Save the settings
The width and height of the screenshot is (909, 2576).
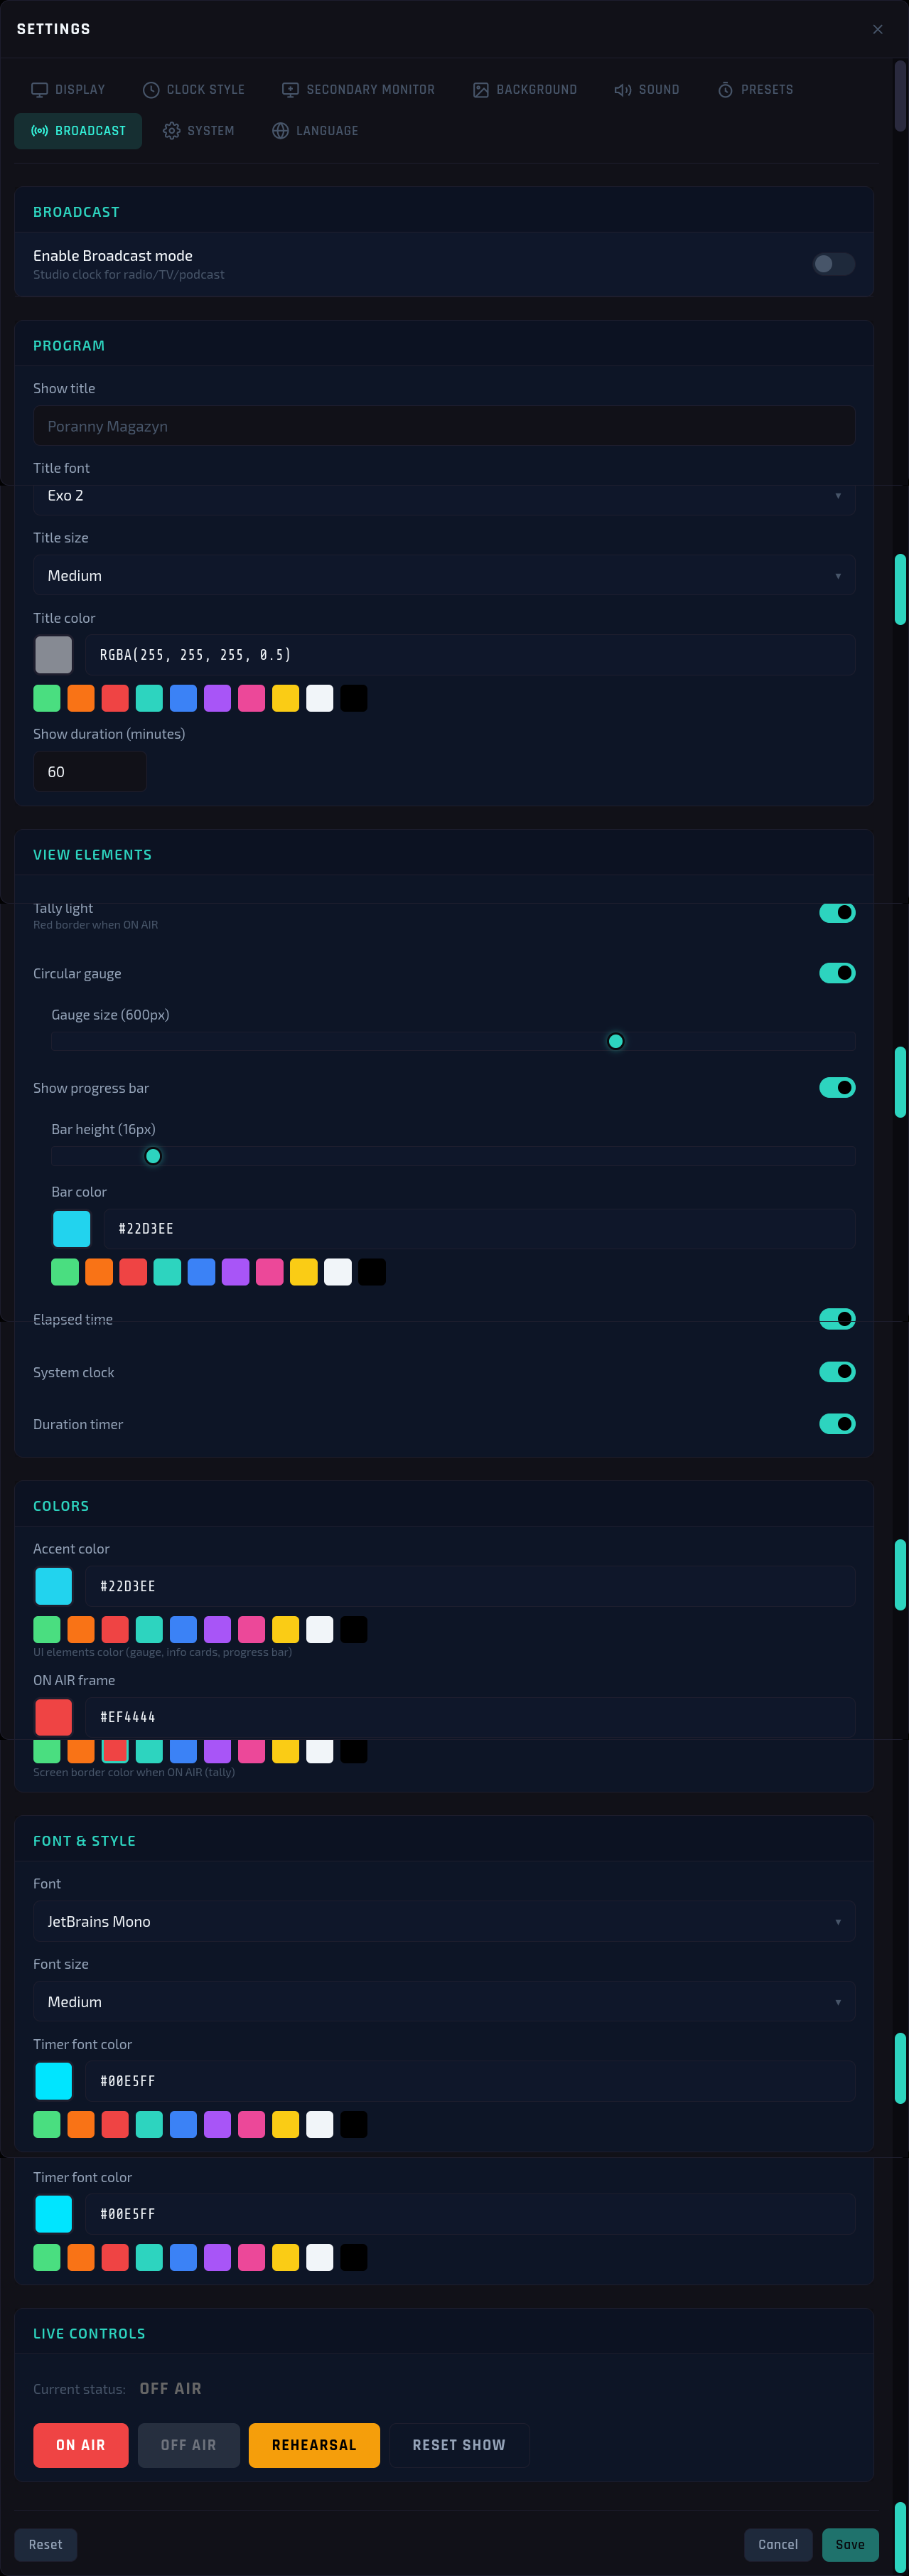(850, 2545)
